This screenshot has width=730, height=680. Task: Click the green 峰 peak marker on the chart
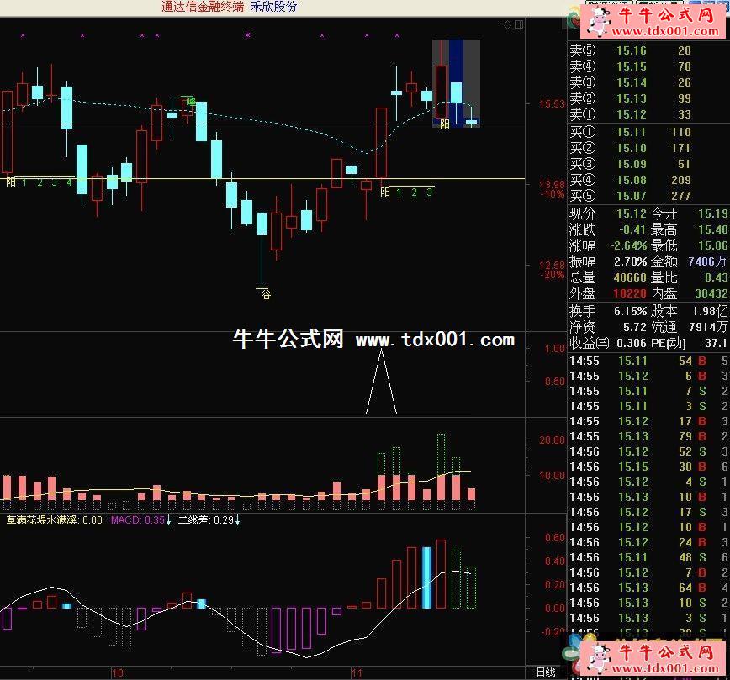click(x=191, y=101)
